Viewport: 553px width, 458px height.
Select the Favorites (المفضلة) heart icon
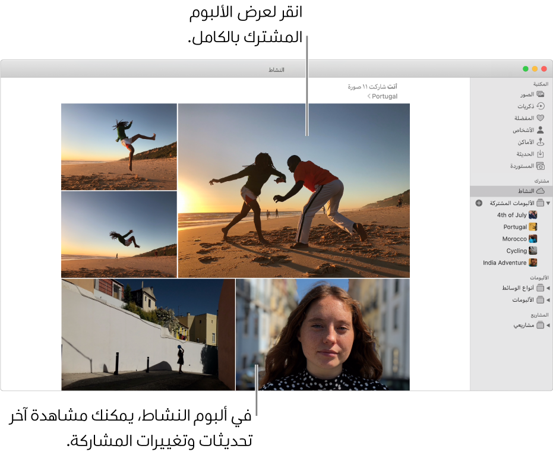pyautogui.click(x=540, y=118)
